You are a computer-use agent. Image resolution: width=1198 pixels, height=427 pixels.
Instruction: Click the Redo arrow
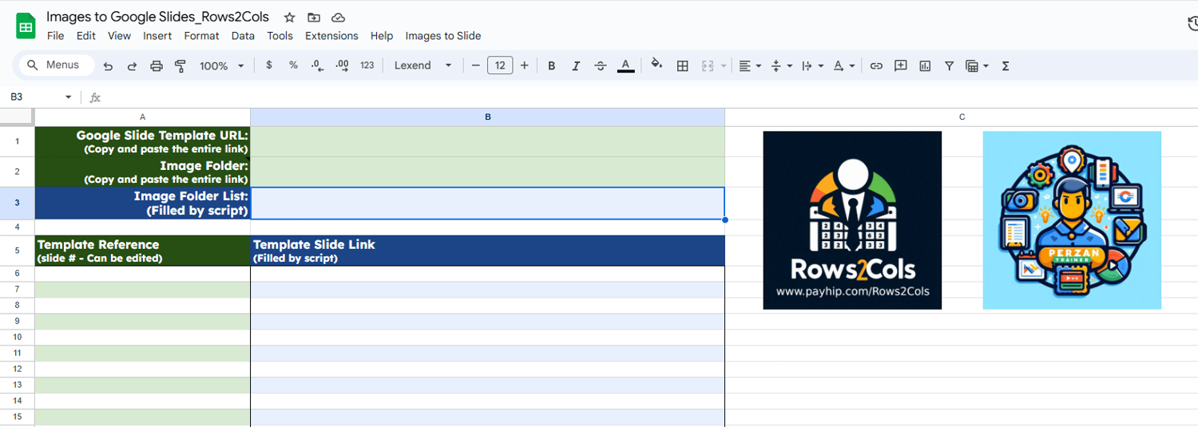click(132, 65)
